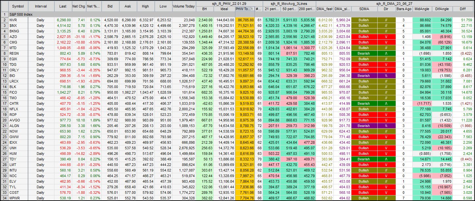Viewport: 475px width, 201px height.
Task: Select the DifAngle column header
Action: 442,9
